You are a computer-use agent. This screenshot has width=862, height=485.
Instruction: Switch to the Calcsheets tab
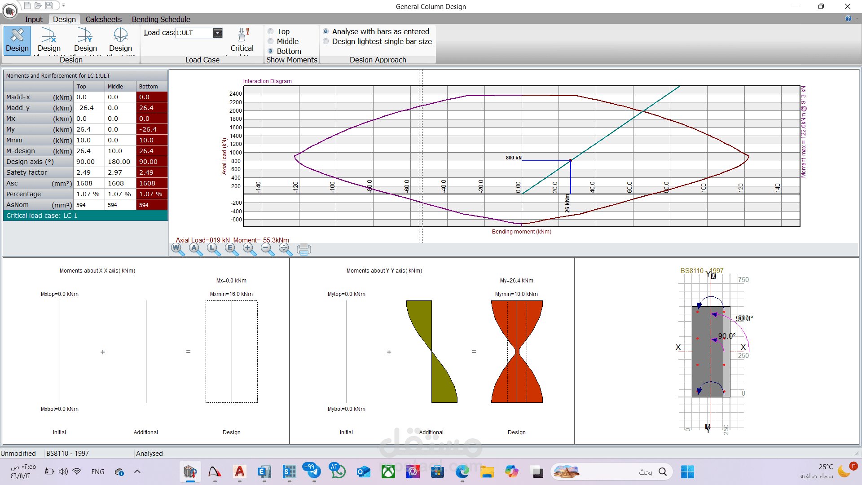103,19
